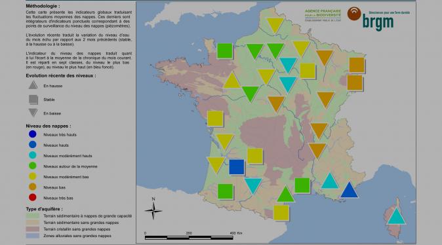442x245 pixels.
Task: Click the downward triangle icon for En baisse
Action: (x=33, y=113)
